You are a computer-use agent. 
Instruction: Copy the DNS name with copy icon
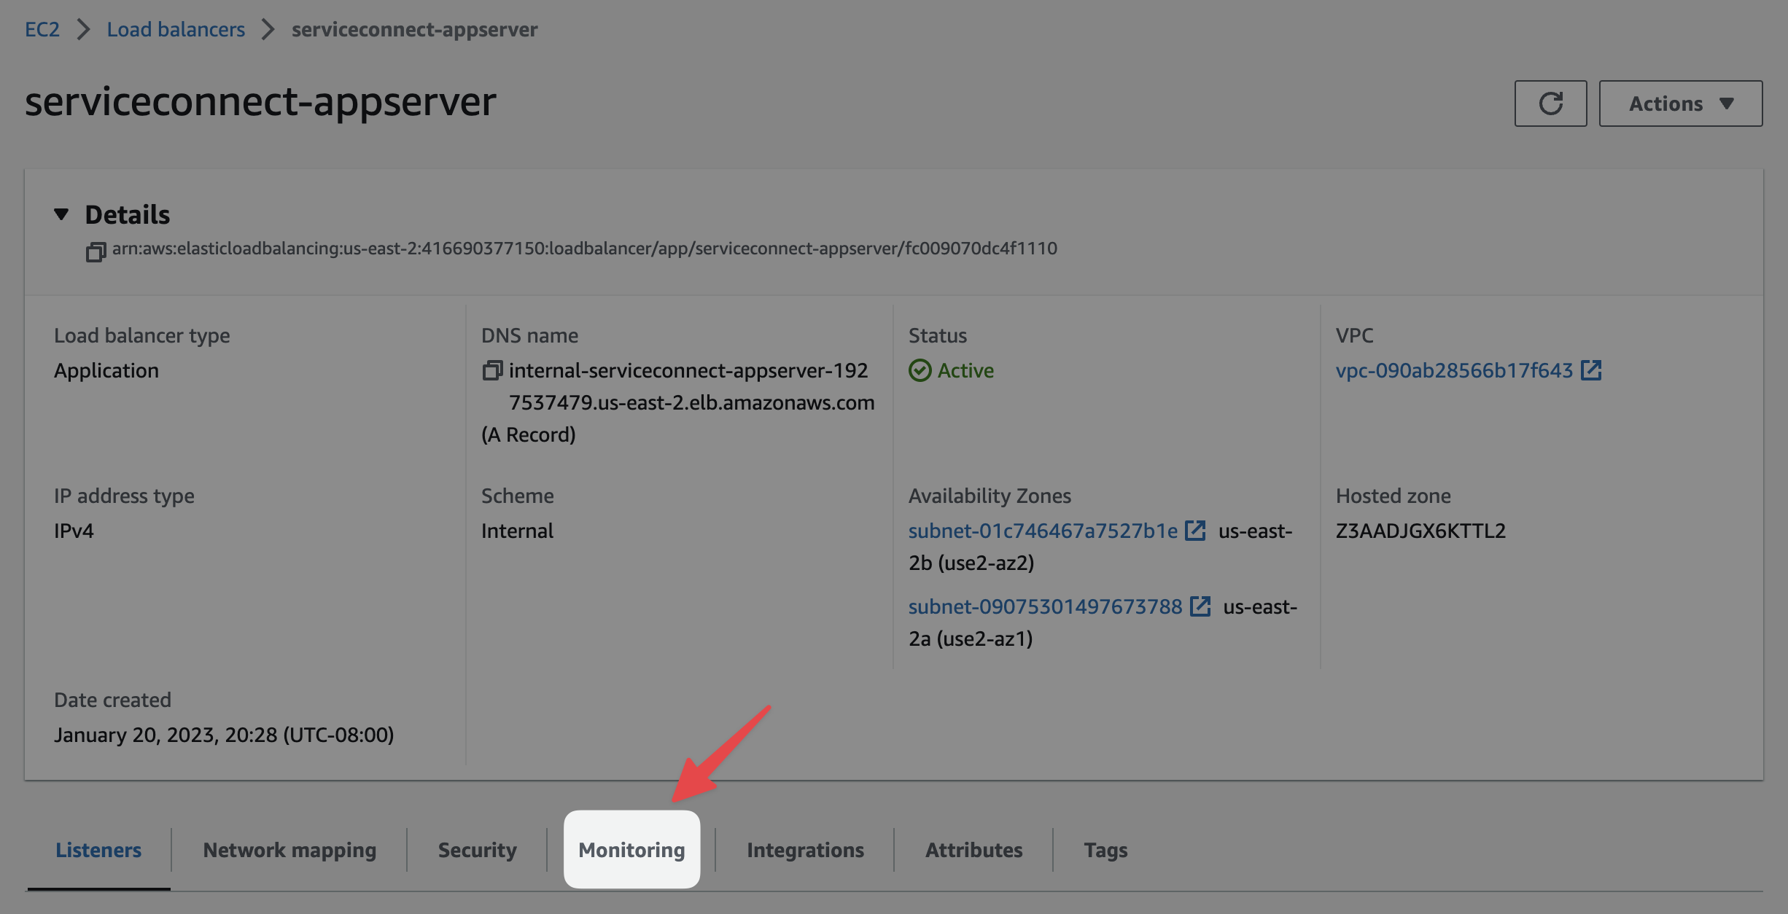click(x=492, y=370)
